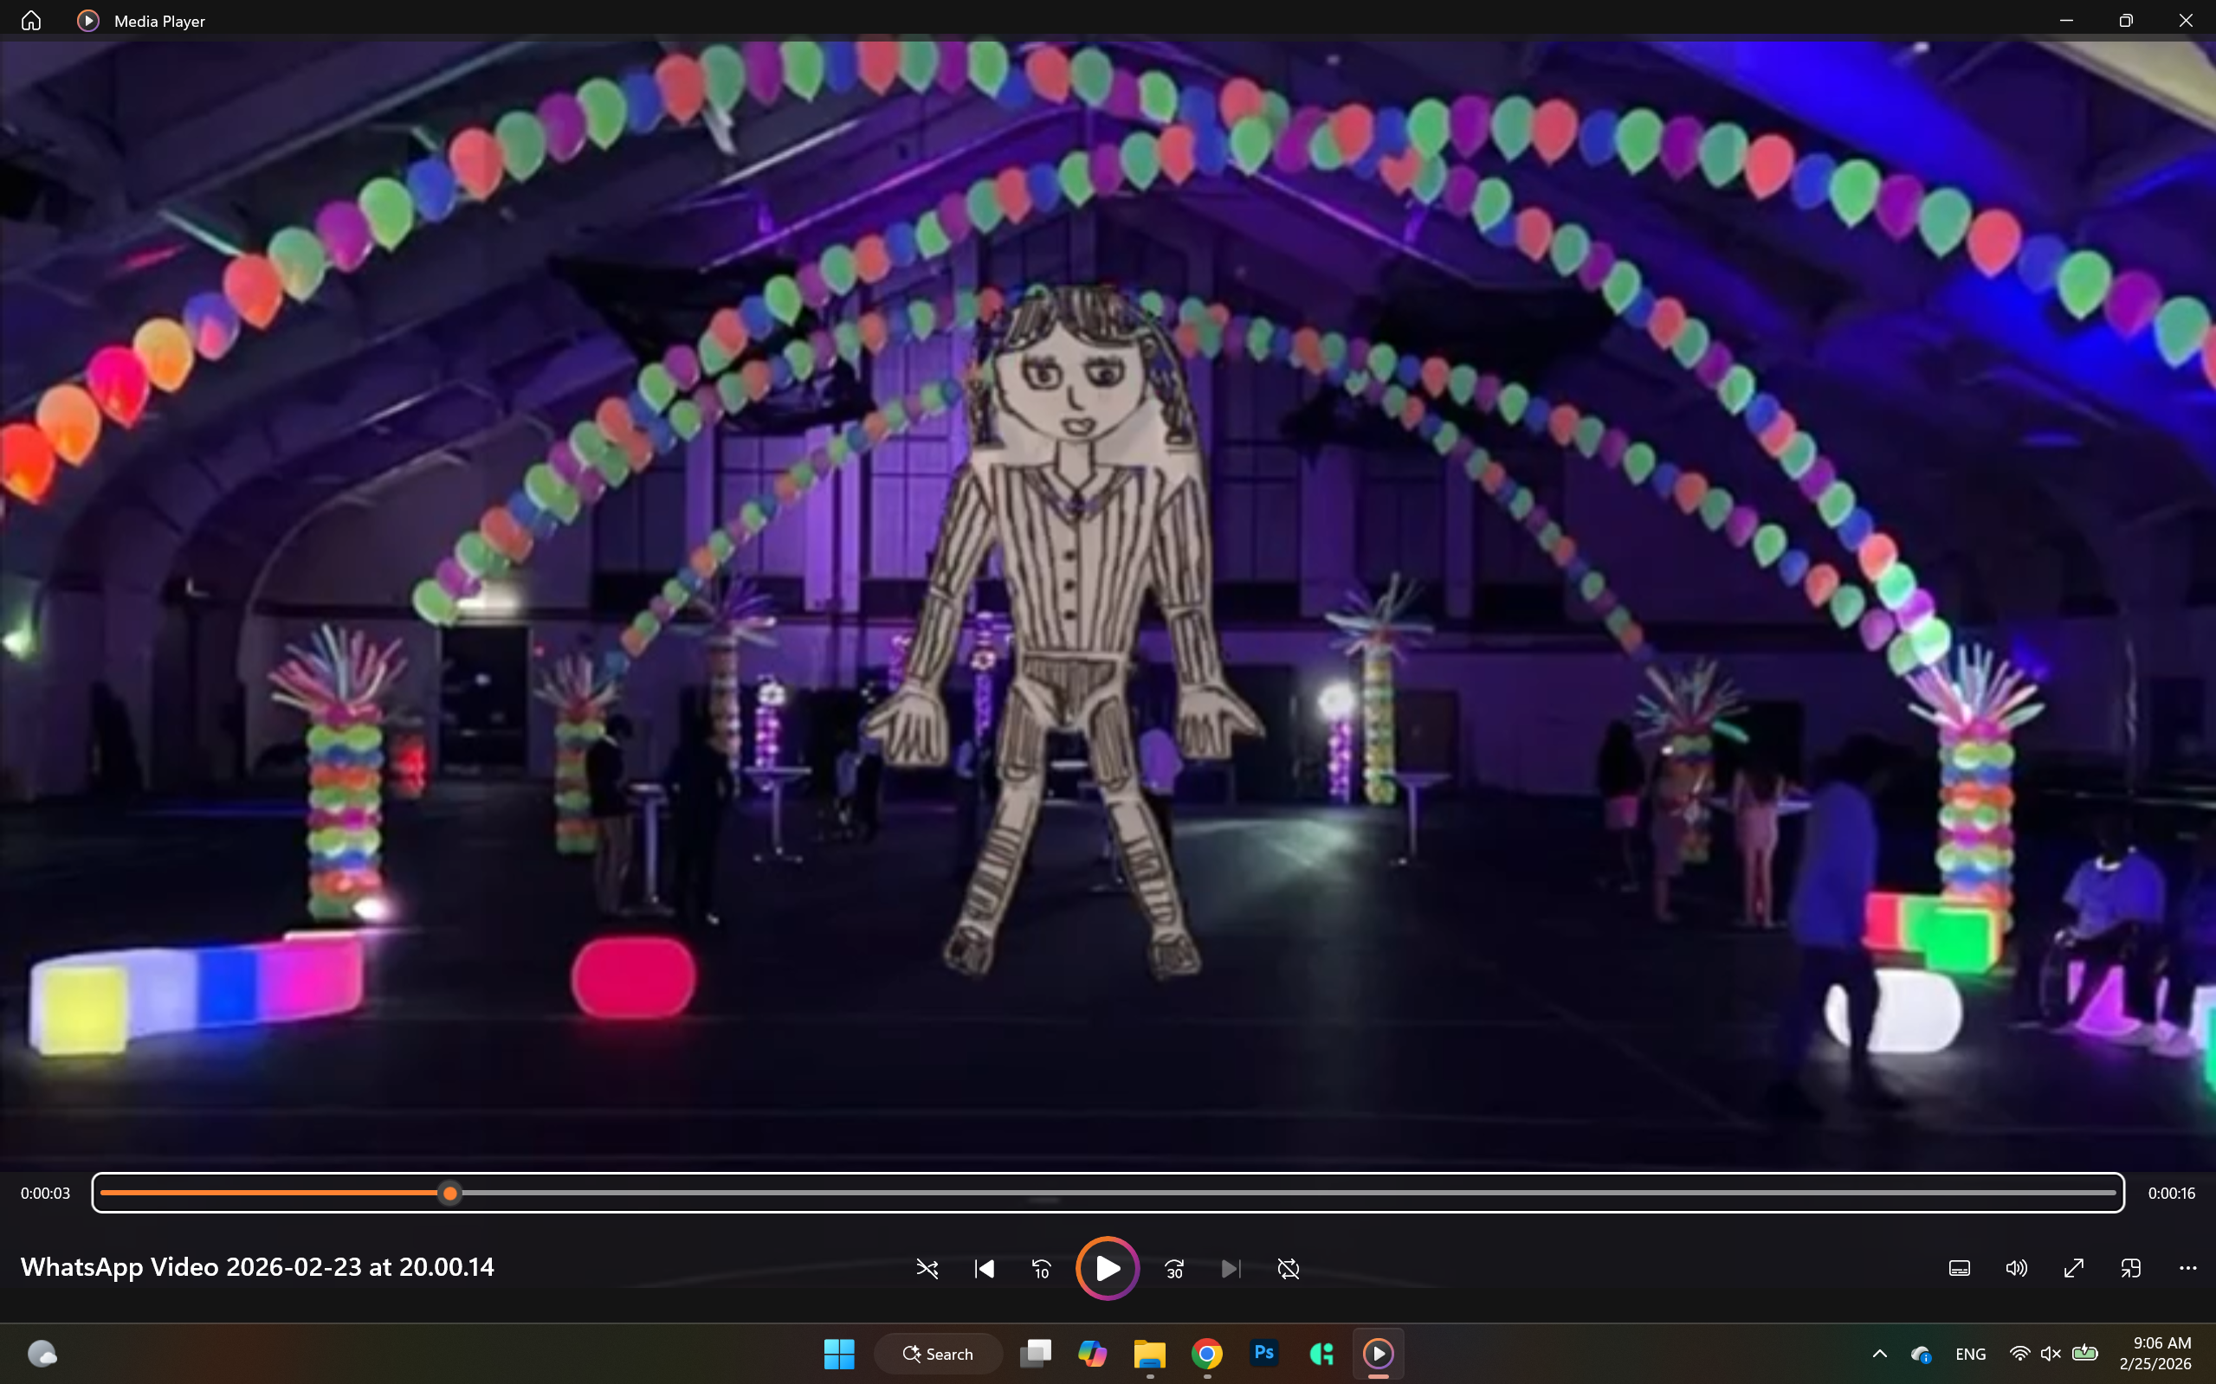This screenshot has height=1384, width=2216.
Task: Toggle repeat mode
Action: tap(1288, 1269)
